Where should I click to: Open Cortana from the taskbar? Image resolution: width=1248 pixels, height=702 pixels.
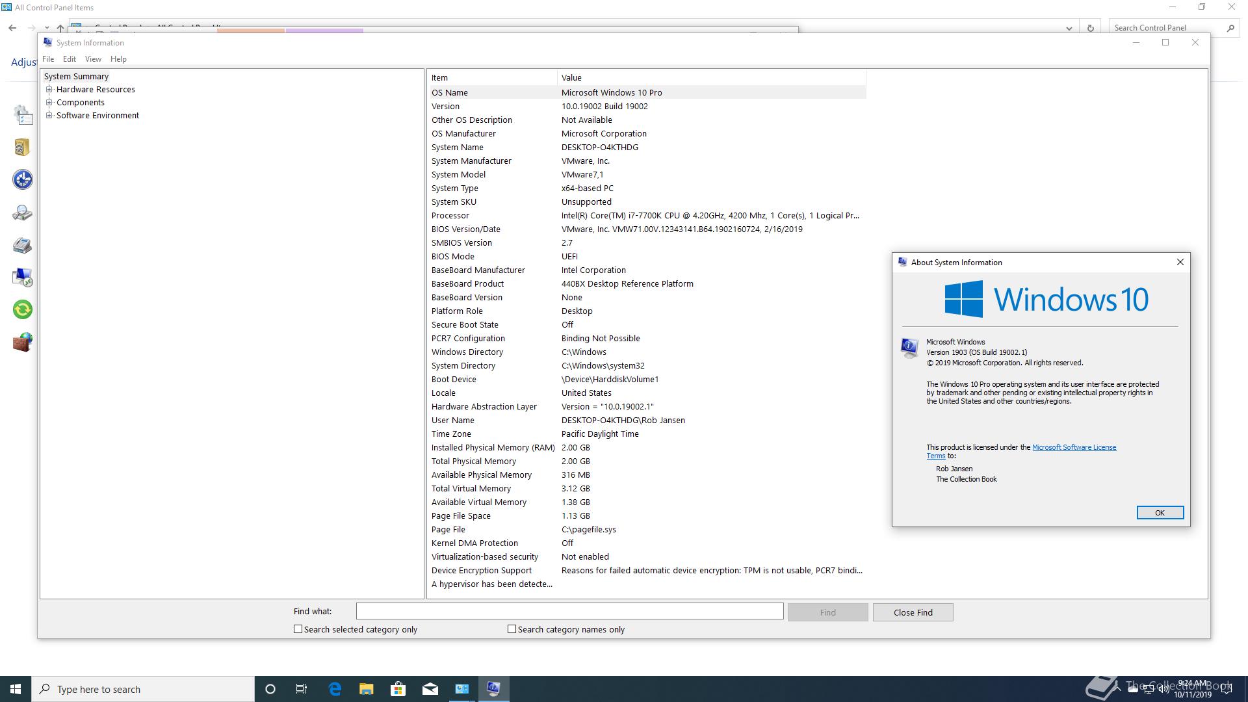point(270,689)
